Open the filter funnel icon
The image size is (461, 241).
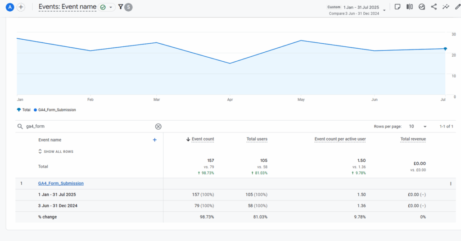pyautogui.click(x=121, y=7)
